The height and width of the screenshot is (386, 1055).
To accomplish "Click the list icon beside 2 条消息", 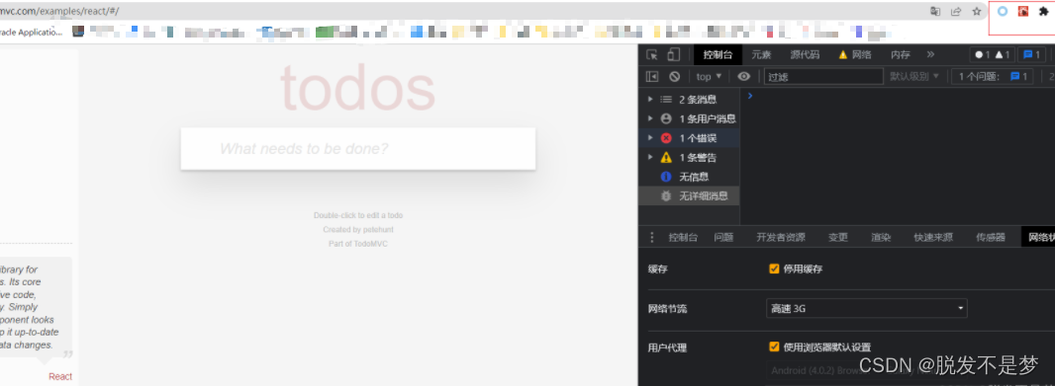I will (666, 100).
